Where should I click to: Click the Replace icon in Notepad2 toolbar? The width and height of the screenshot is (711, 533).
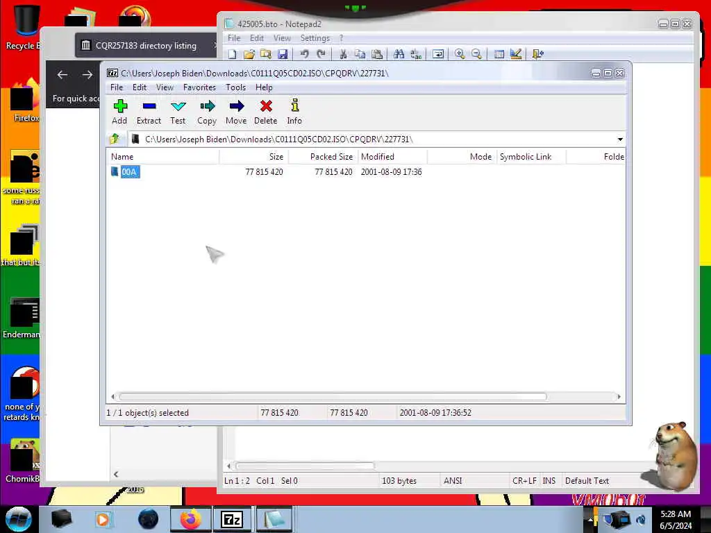(416, 54)
